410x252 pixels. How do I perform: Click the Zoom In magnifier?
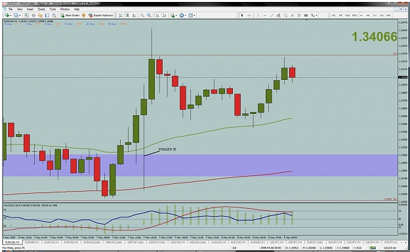[142, 16]
